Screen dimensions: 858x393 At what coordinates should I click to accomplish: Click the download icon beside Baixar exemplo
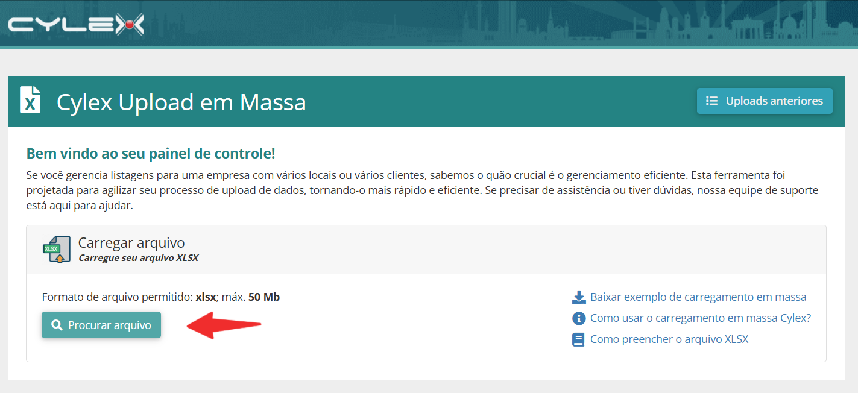579,297
